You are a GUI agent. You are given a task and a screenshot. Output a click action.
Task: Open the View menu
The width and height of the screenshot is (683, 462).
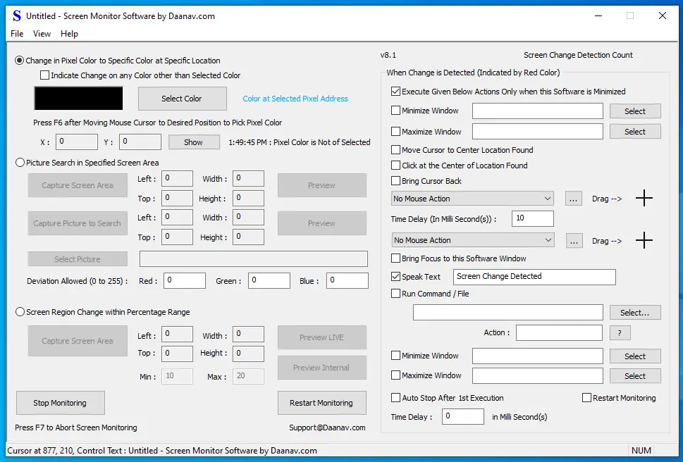(42, 33)
